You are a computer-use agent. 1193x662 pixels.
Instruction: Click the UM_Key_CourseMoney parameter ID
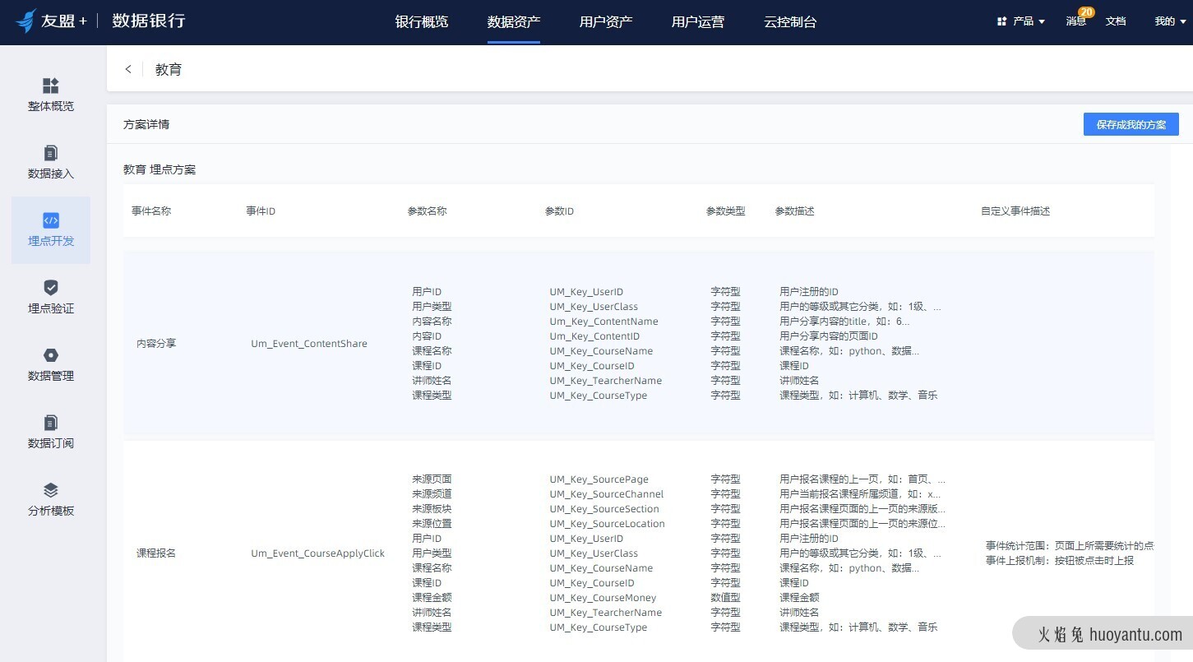point(603,598)
